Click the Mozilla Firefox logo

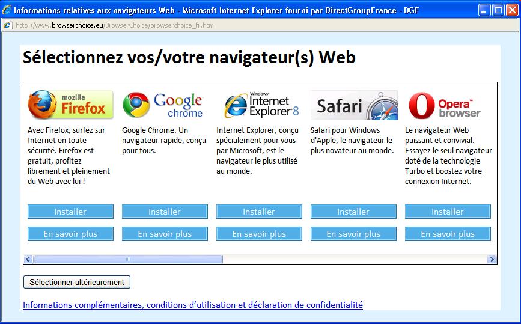coord(70,105)
